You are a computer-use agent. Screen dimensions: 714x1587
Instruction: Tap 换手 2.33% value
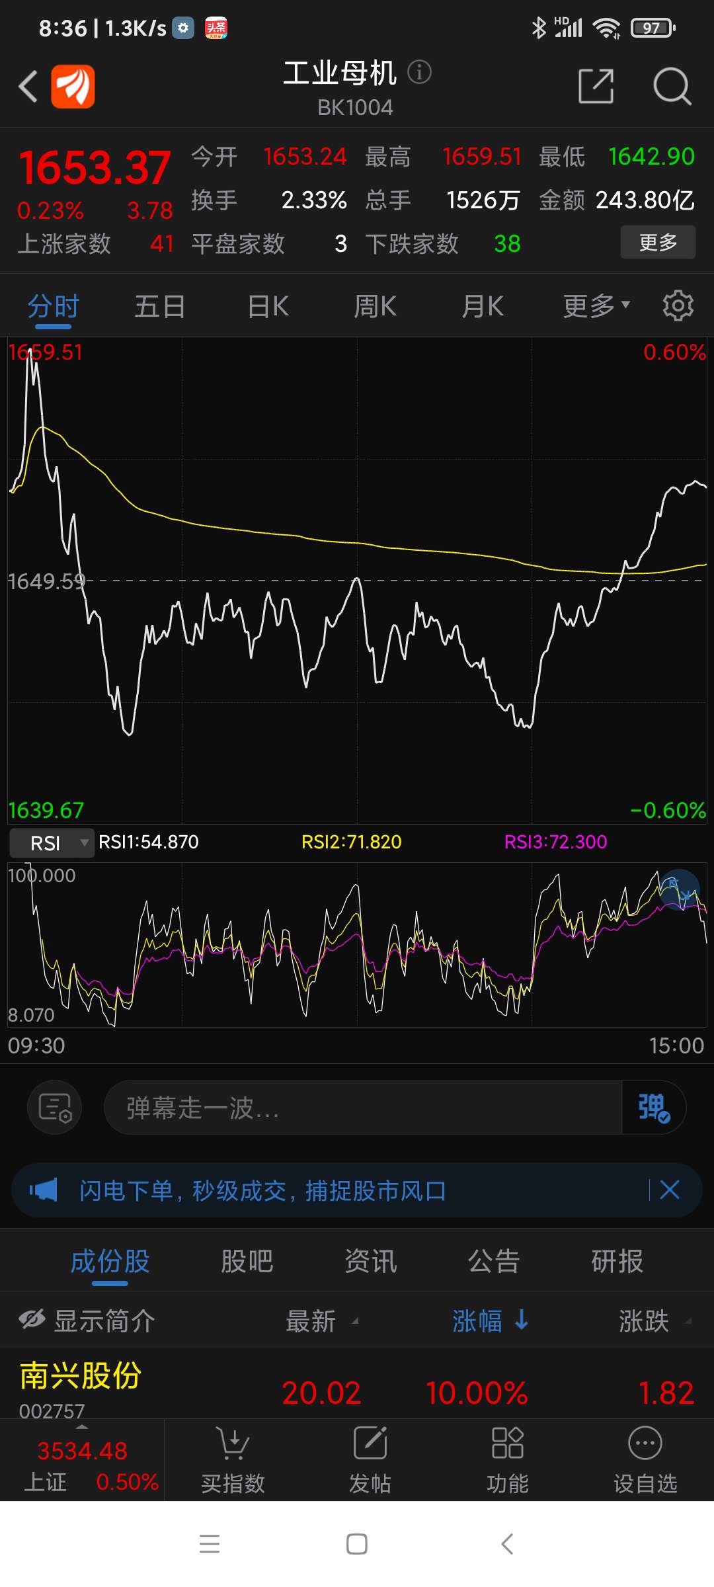(314, 200)
